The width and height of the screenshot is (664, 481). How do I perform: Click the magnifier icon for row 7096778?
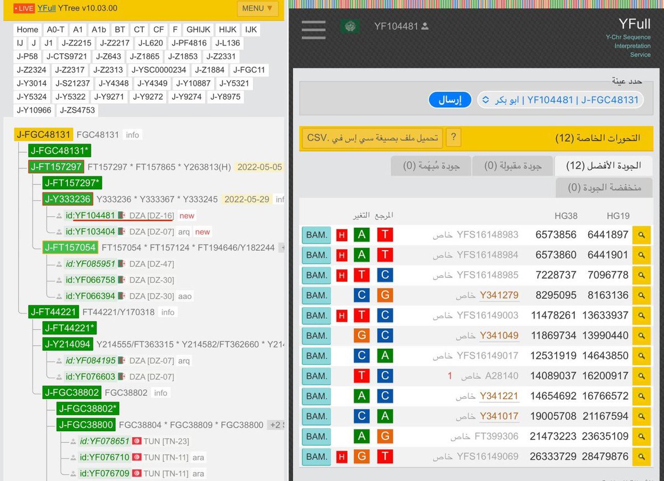[641, 275]
